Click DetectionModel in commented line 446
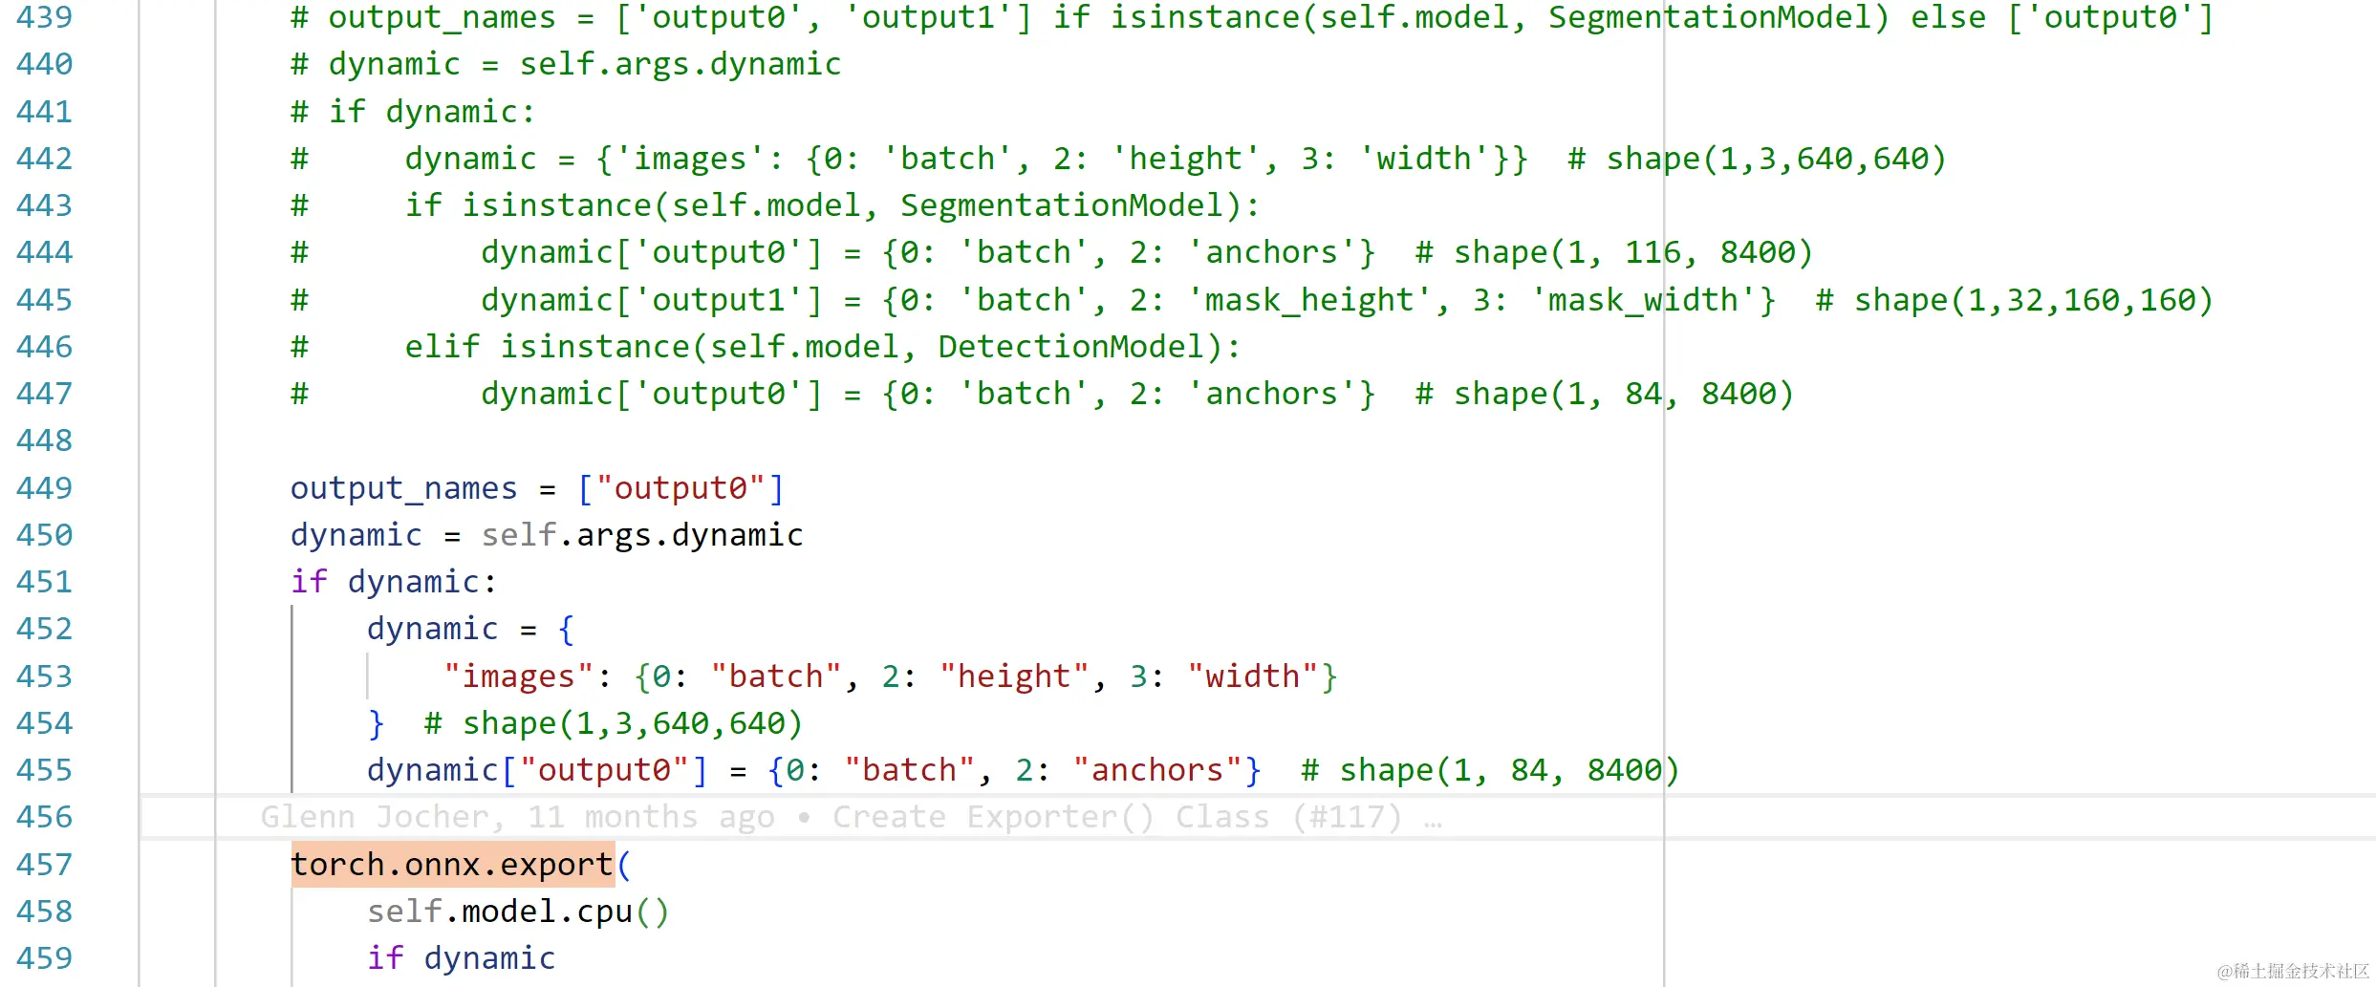Image resolution: width=2376 pixels, height=987 pixels. (x=1070, y=347)
